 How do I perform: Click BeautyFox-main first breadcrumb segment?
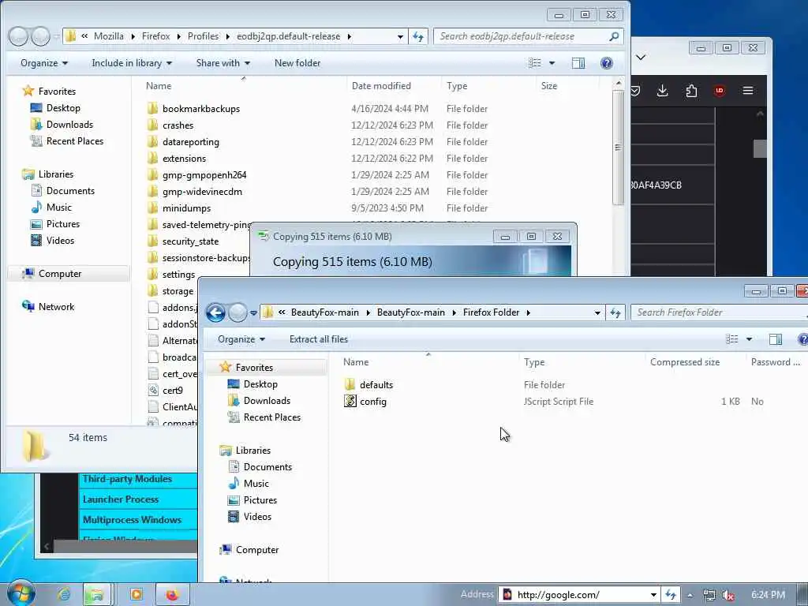pos(324,312)
